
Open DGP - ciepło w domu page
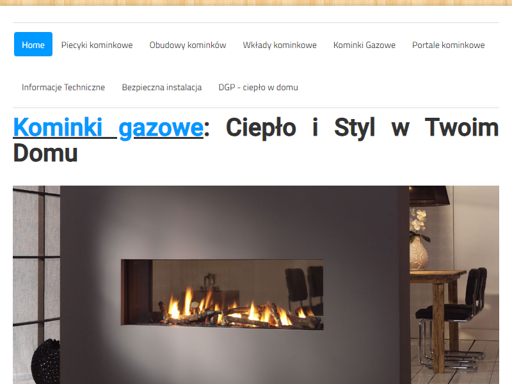click(259, 87)
